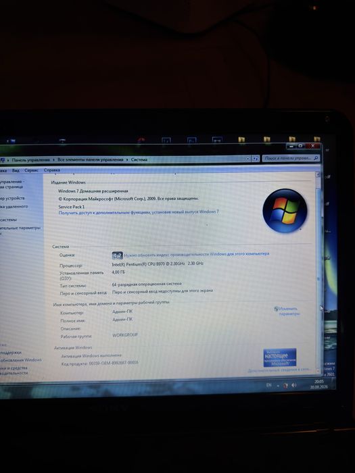Open Диспетчер устройств in the left sidebar
Viewport: 355px width, 473px height.
pyautogui.click(x=12, y=198)
